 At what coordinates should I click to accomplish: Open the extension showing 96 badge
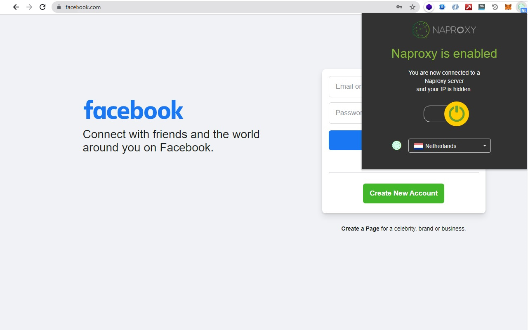[482, 7]
